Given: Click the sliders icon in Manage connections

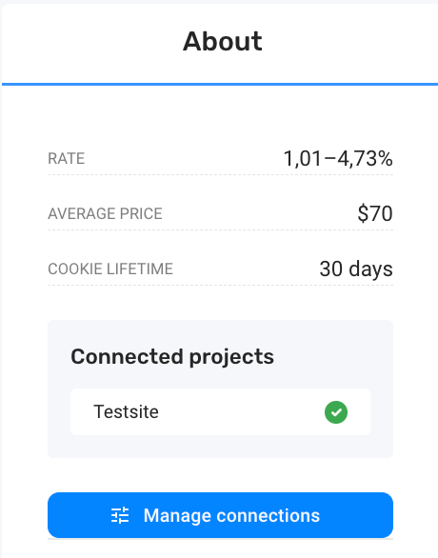Looking at the screenshot, I should click(120, 515).
